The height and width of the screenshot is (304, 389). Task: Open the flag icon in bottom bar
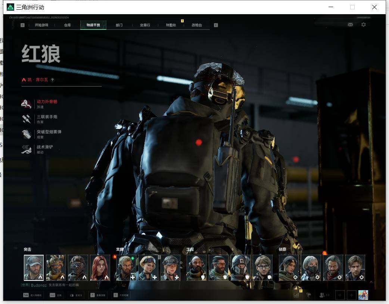[309, 295]
